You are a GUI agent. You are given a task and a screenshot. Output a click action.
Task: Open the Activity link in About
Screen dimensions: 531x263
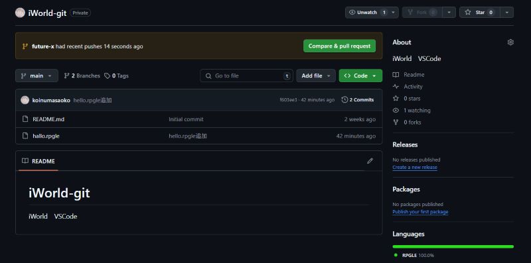[413, 87]
